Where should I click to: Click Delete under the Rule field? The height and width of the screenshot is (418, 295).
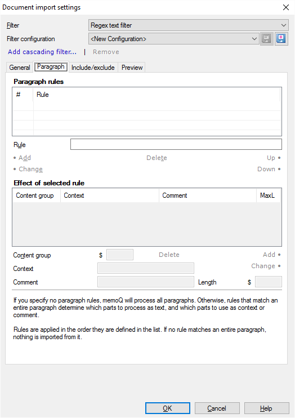[x=157, y=158]
